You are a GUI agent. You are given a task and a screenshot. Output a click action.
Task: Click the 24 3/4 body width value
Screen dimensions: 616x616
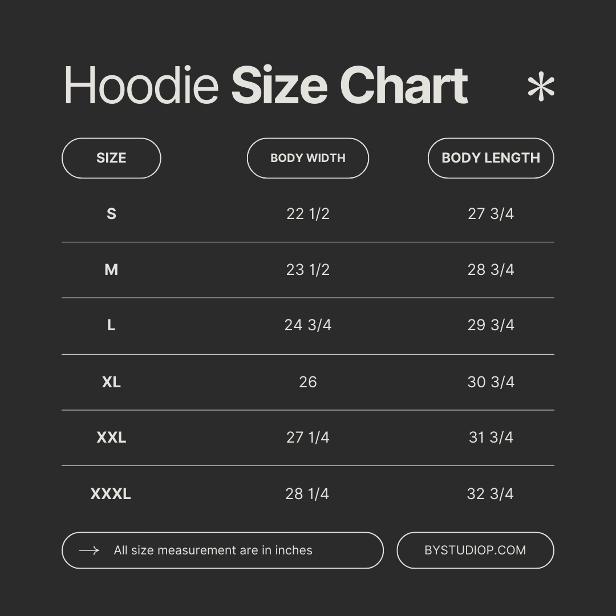(x=308, y=325)
